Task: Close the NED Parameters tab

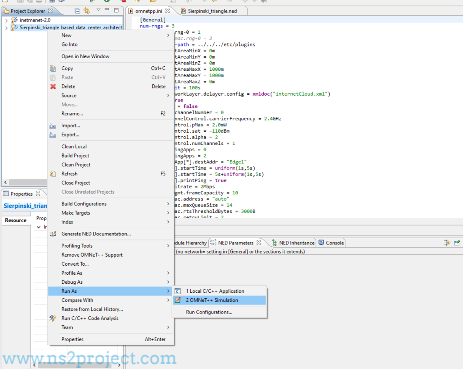Action: point(259,243)
